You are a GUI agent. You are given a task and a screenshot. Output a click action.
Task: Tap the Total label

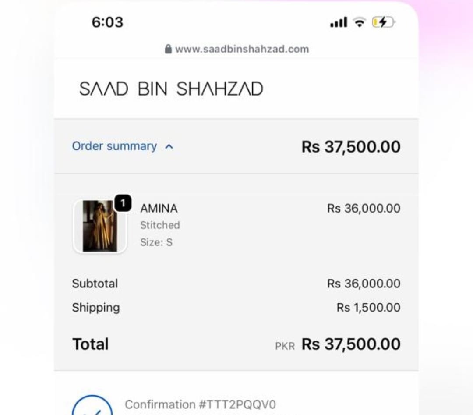tap(90, 344)
